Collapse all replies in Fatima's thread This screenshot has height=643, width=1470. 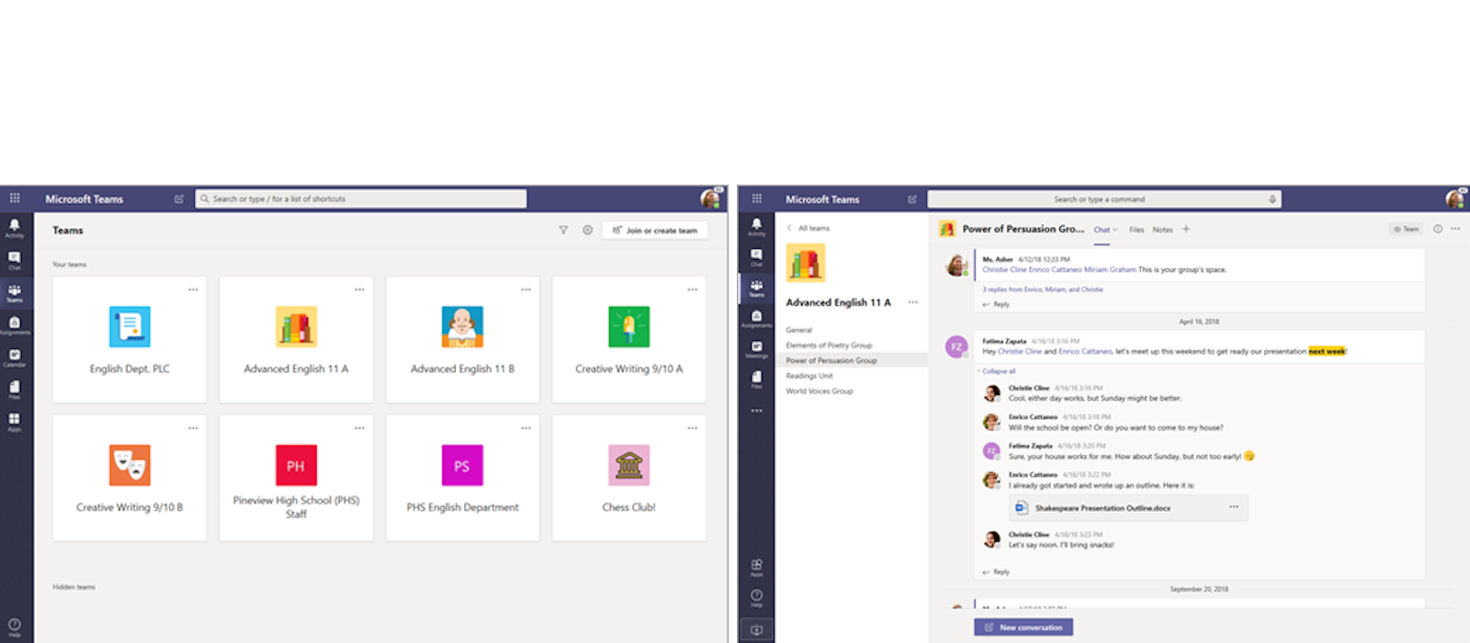pyautogui.click(x=997, y=371)
